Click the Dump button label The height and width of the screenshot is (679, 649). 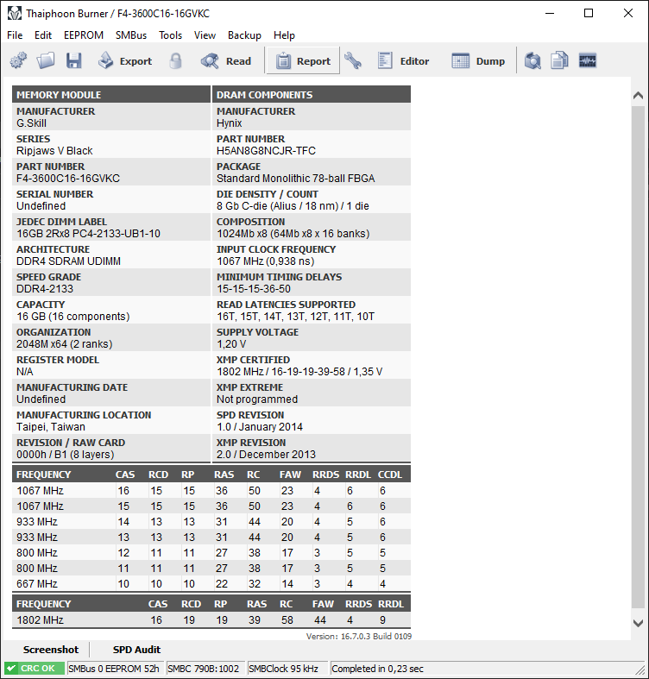tap(490, 61)
